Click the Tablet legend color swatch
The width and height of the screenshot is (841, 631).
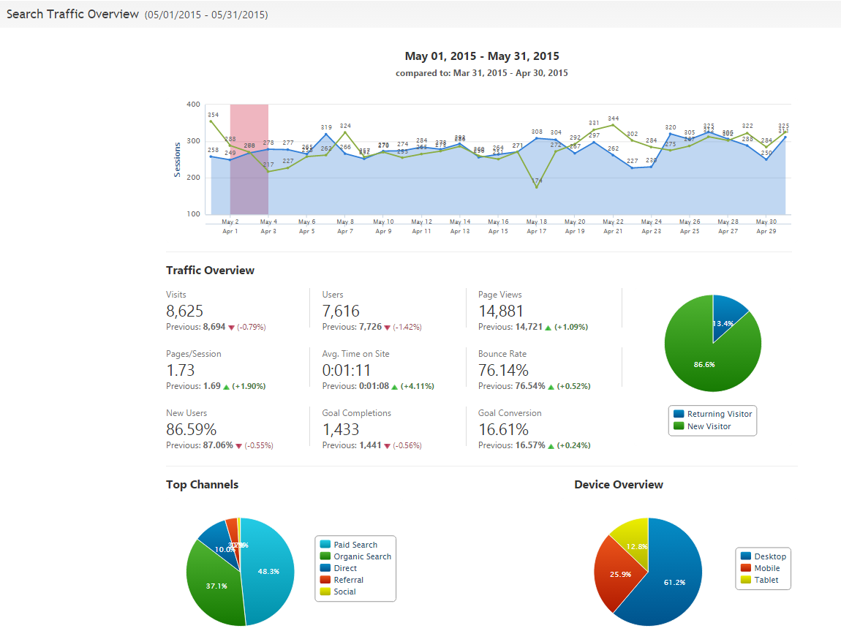coord(745,580)
